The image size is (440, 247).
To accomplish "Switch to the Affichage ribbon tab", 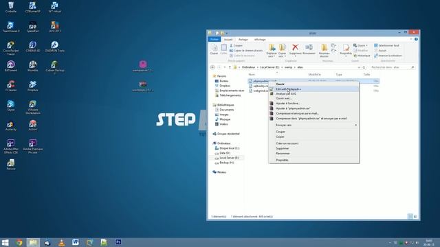I will click(260, 40).
